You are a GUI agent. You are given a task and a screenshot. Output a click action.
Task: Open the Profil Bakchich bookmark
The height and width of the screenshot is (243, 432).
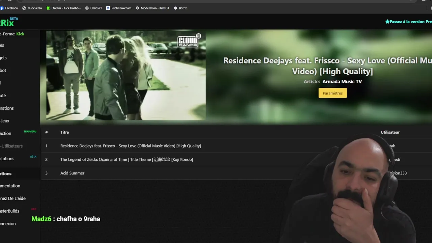[118, 8]
